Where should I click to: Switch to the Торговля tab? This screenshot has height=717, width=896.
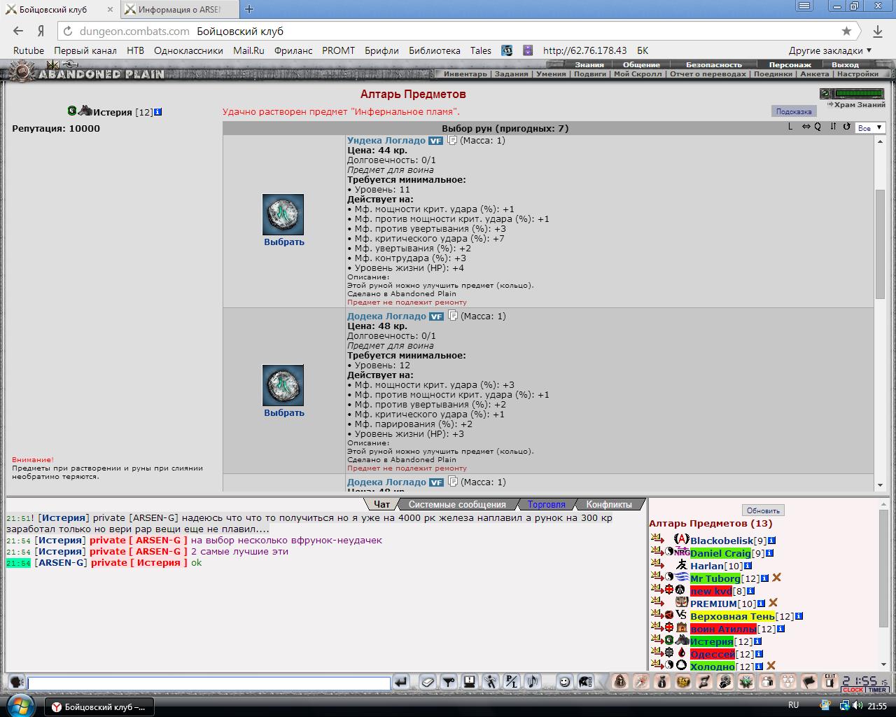point(546,504)
